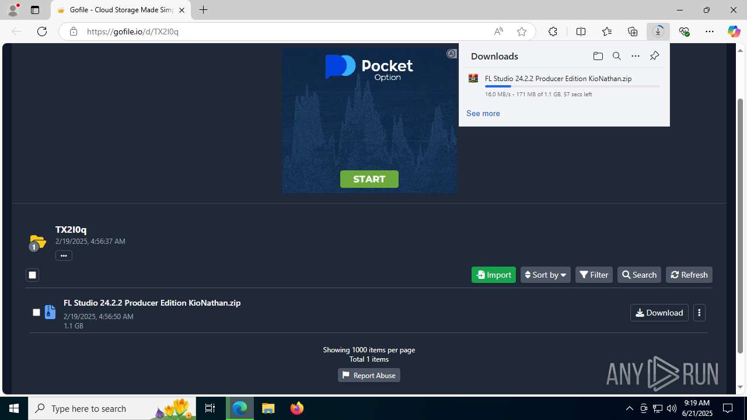View site information lock icon
747x420 pixels.
[73, 32]
